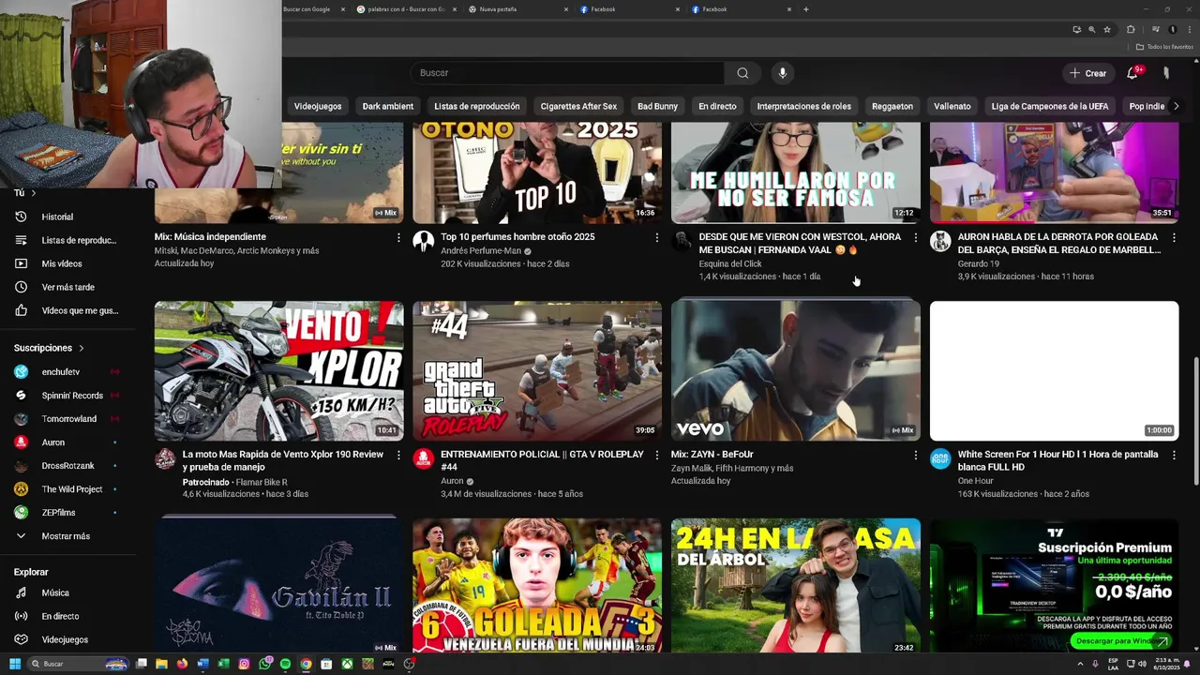
Task: Open WhatsApp from taskbar
Action: coord(265,664)
